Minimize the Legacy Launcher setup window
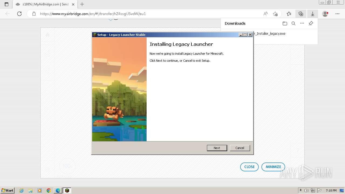The image size is (345, 194). coord(241,35)
